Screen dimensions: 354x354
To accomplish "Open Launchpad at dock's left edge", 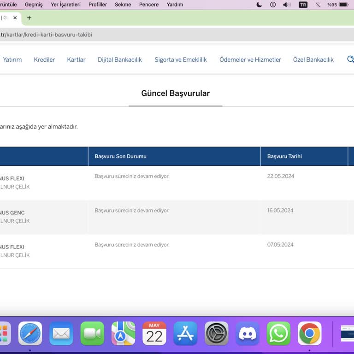I will click(x=5, y=333).
